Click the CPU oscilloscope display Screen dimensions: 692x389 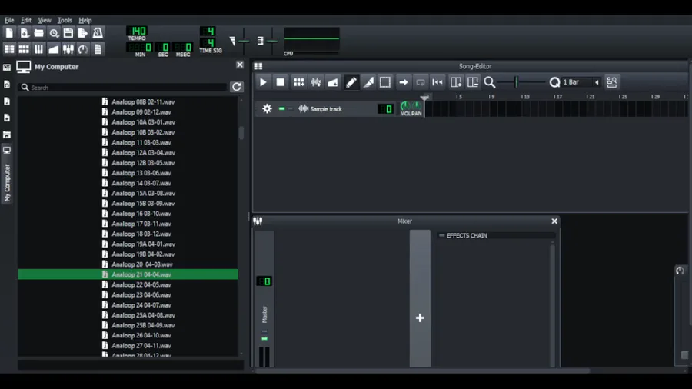[311, 39]
